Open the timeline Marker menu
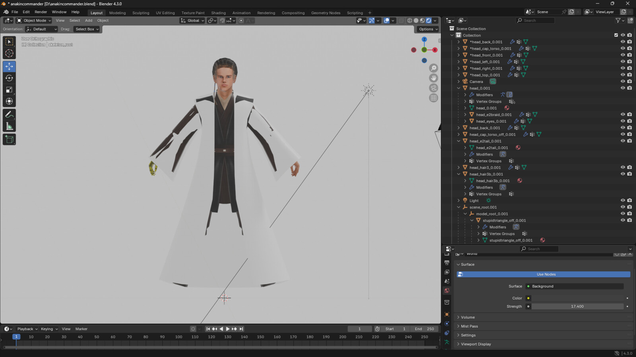The image size is (636, 357). [81, 329]
